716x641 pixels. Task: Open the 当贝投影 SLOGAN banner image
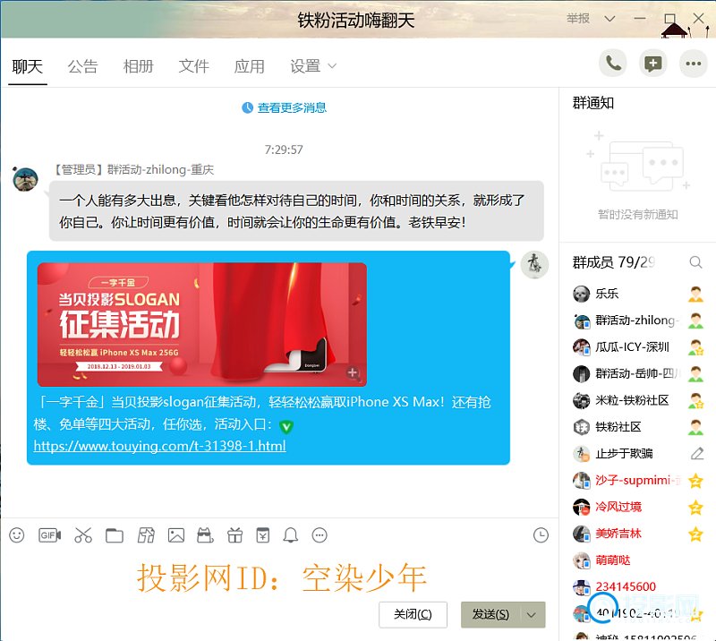[x=202, y=324]
